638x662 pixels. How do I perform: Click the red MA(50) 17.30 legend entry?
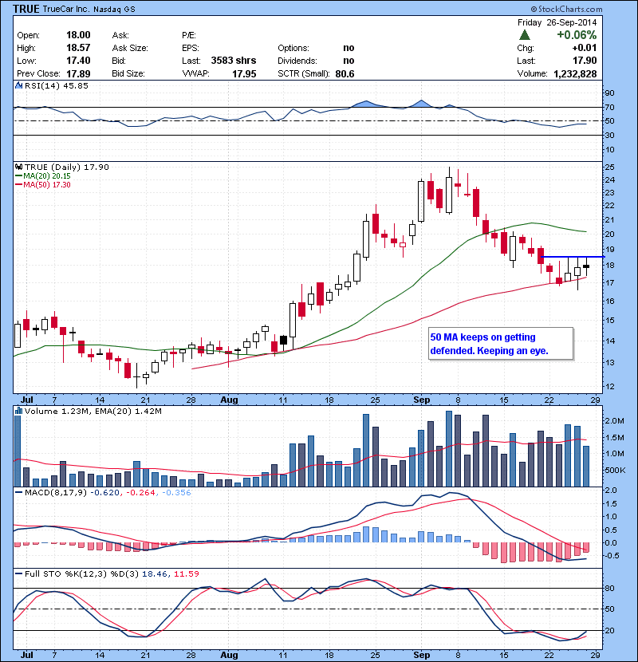42,185
